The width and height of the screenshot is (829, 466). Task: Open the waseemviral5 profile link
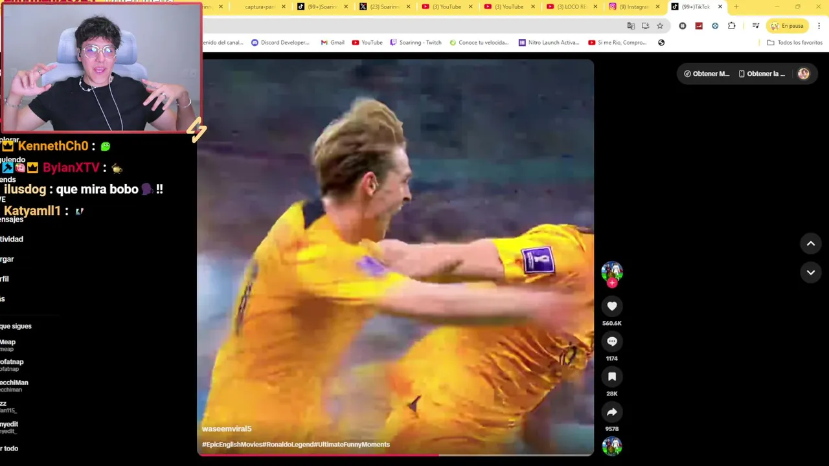(x=227, y=428)
